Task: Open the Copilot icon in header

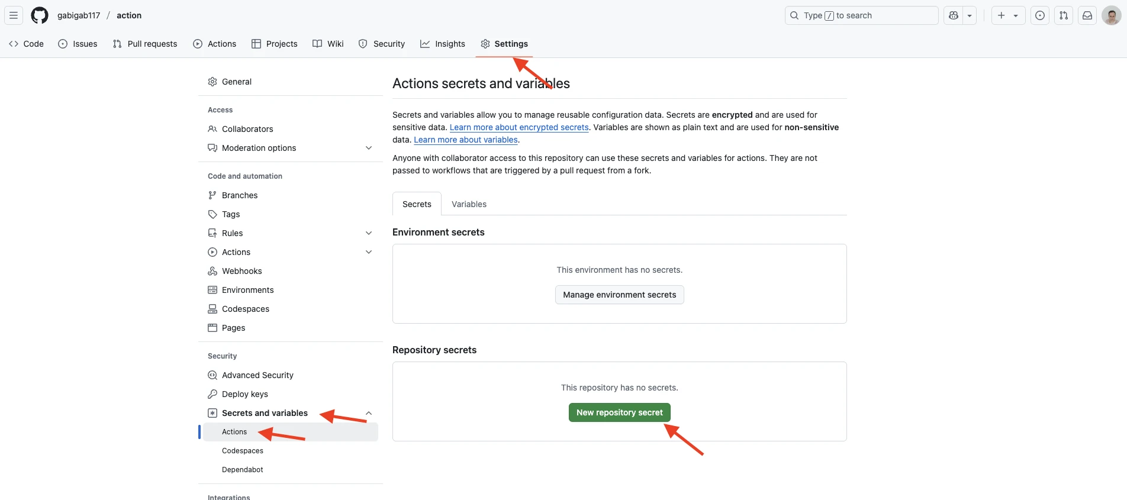Action: (954, 15)
